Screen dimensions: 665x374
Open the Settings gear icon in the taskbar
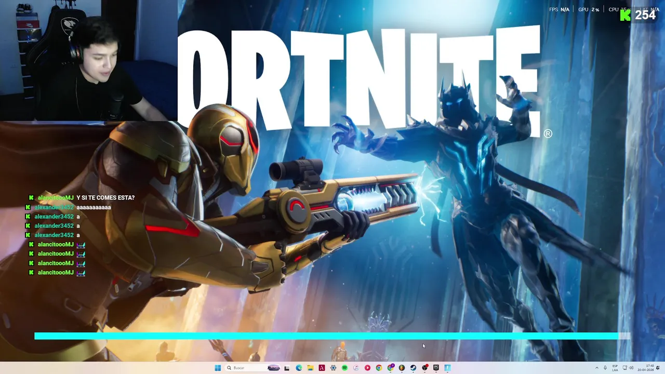[x=333, y=368]
